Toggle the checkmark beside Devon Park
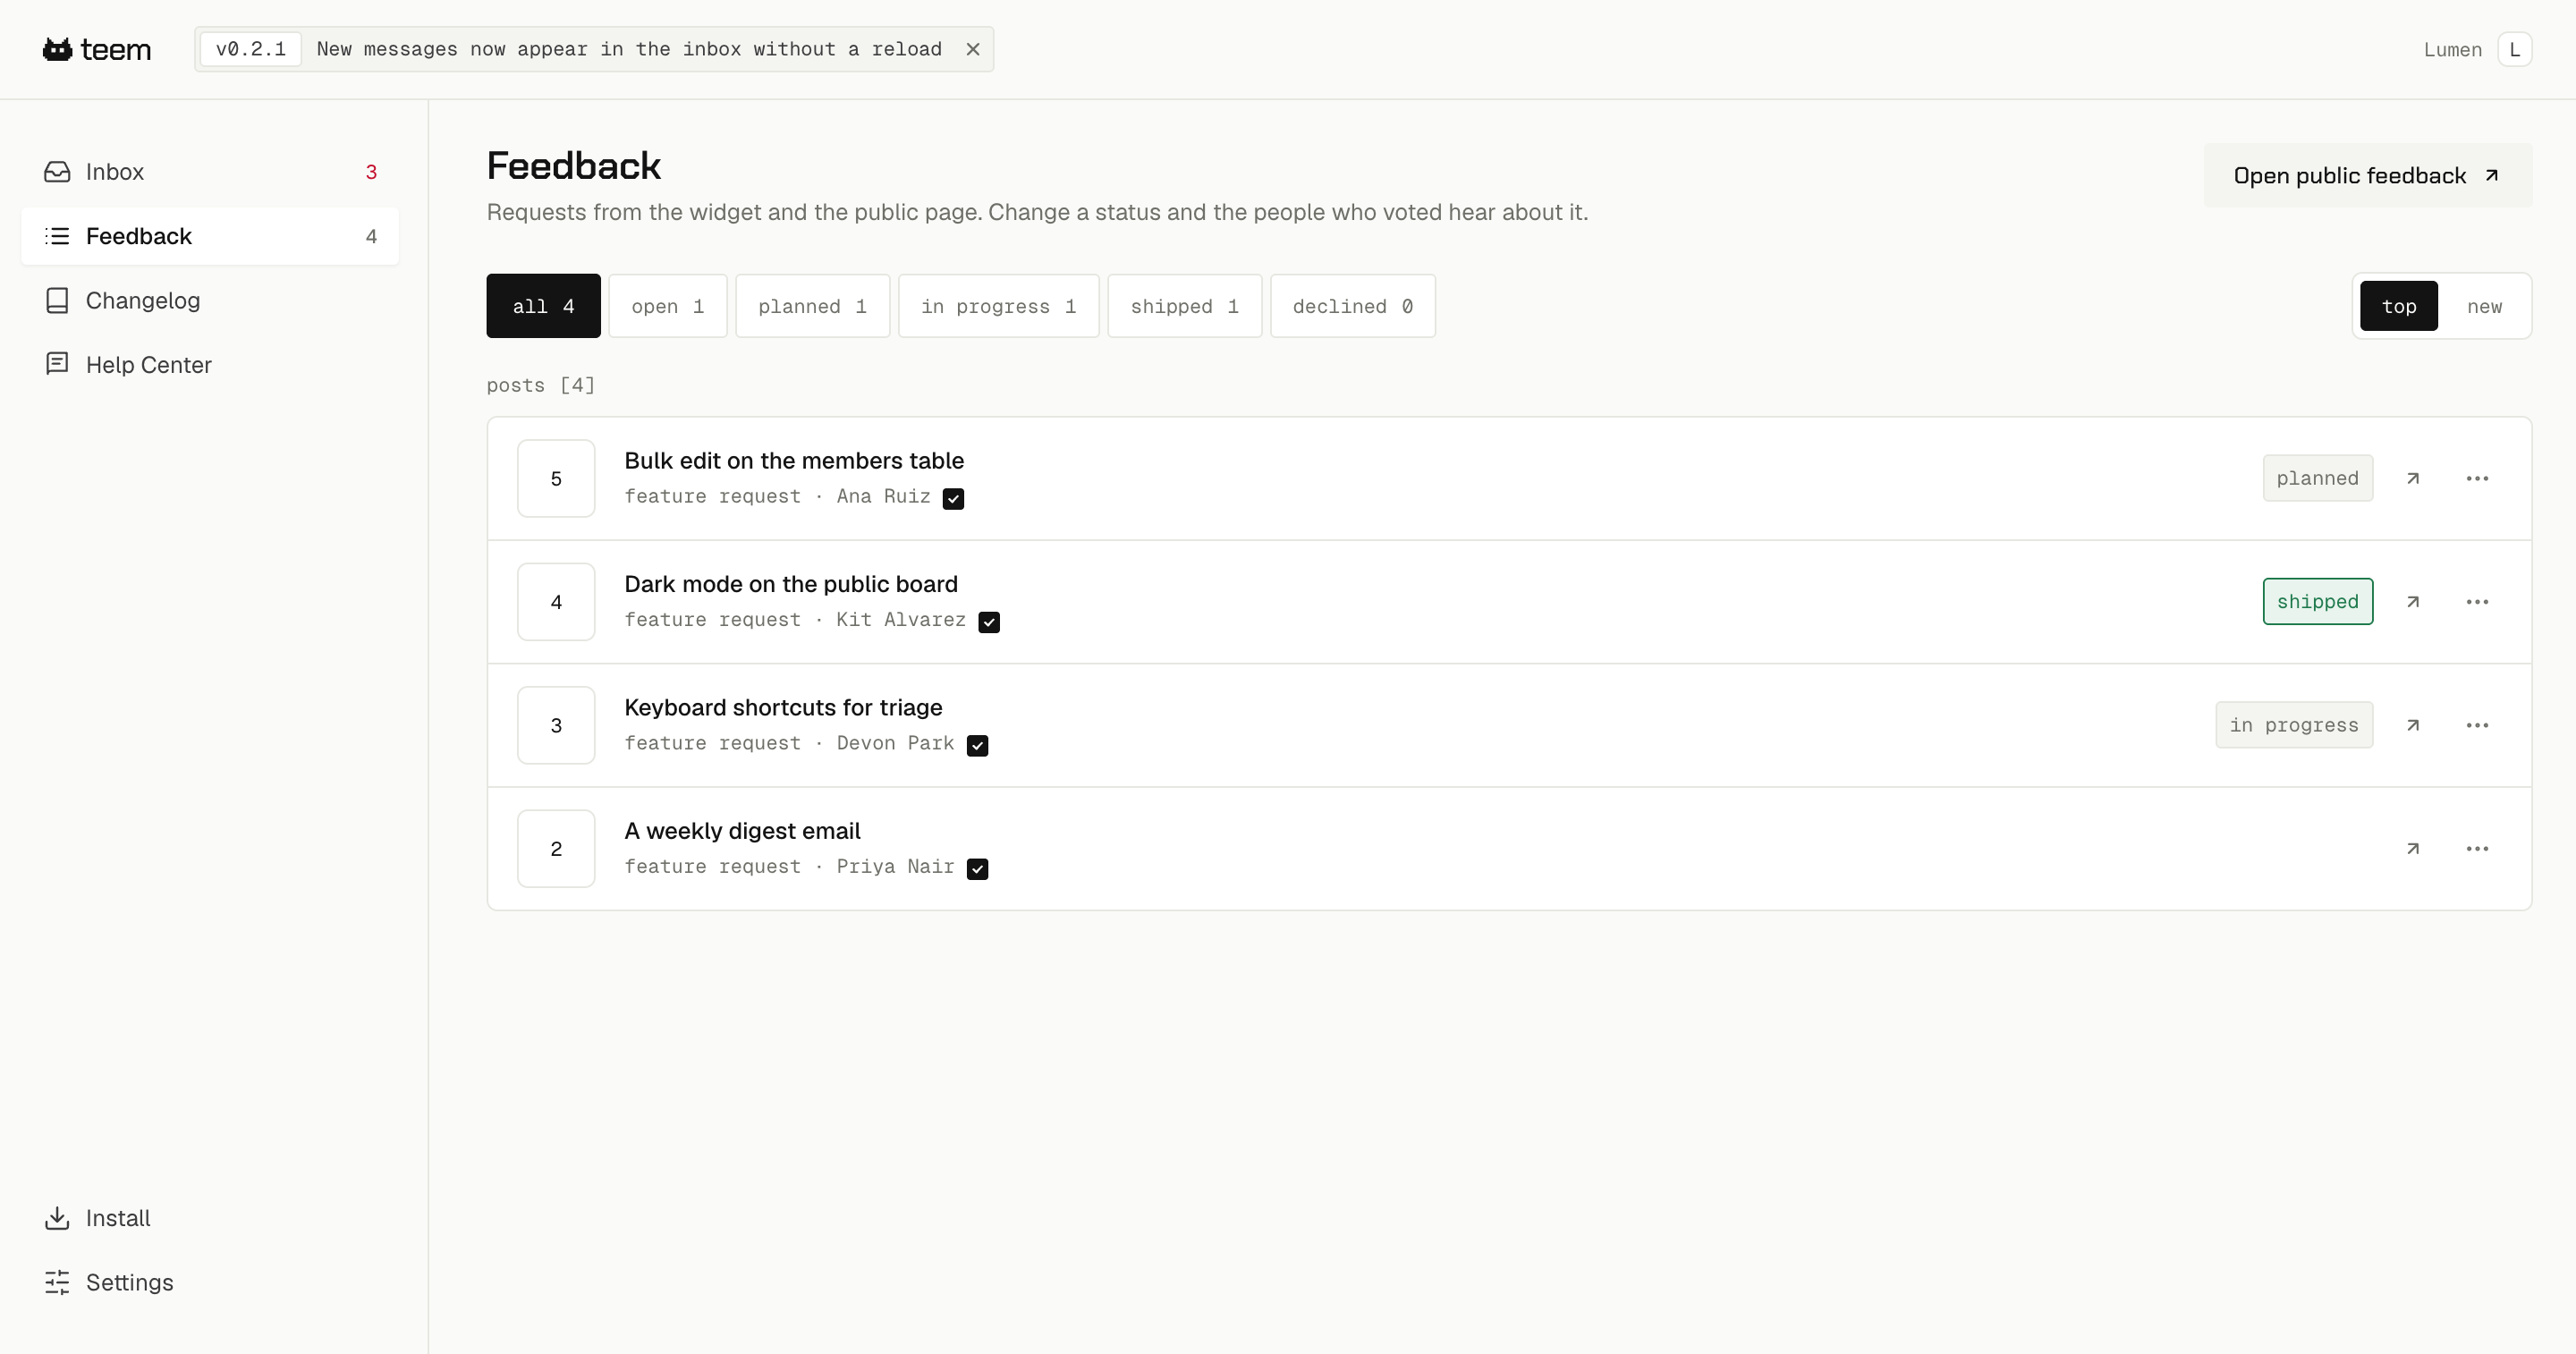The width and height of the screenshot is (2576, 1354). pos(977,745)
